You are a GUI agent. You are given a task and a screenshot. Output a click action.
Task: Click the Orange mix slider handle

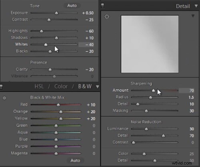tap(61, 112)
